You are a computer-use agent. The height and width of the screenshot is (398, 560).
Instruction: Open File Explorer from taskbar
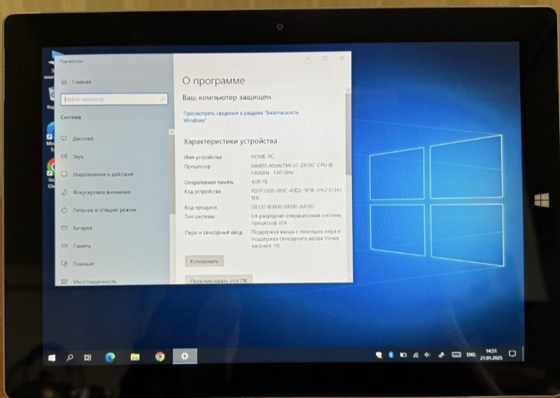pos(135,357)
